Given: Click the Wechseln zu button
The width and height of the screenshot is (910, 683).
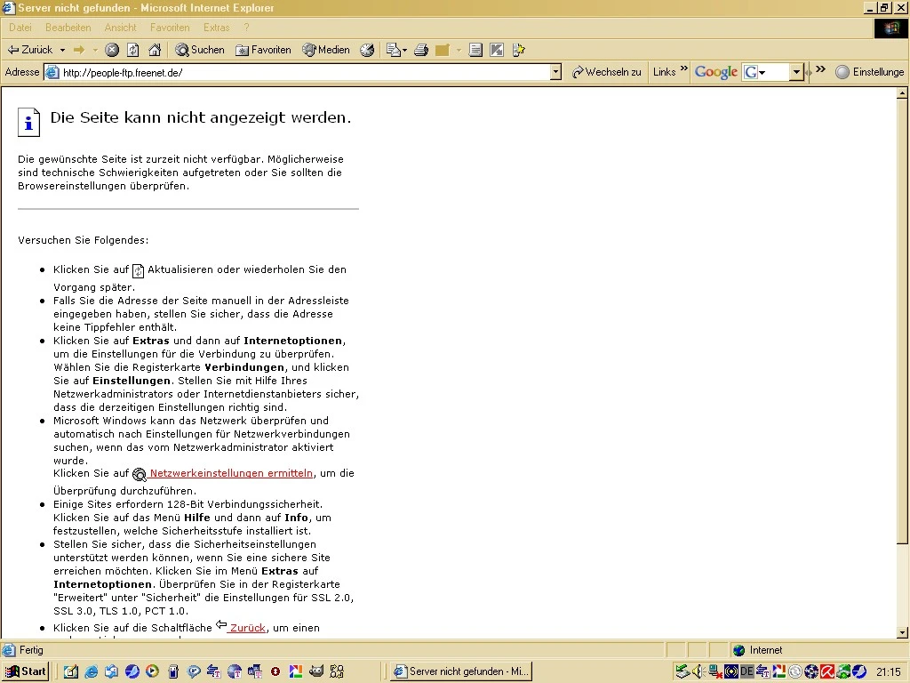Looking at the screenshot, I should [x=606, y=72].
